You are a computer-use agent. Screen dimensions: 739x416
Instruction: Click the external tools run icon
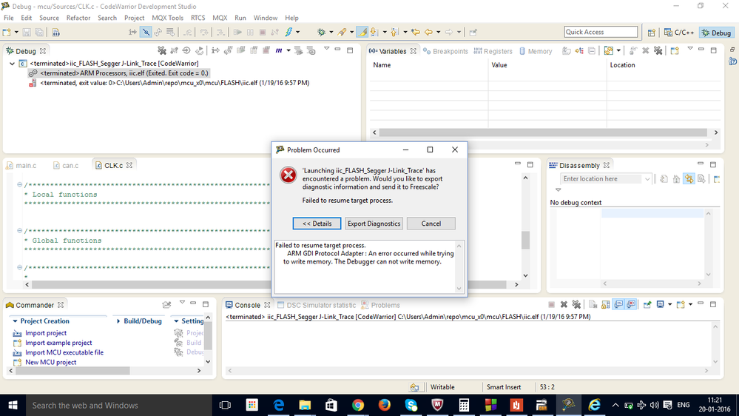[x=342, y=32]
